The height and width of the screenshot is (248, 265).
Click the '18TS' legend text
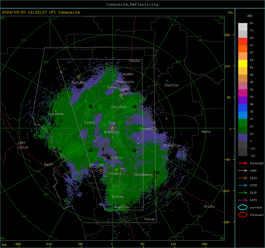point(253,200)
